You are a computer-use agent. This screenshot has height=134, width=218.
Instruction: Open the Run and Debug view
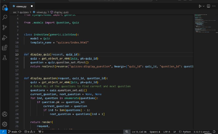[x=5, y=38]
